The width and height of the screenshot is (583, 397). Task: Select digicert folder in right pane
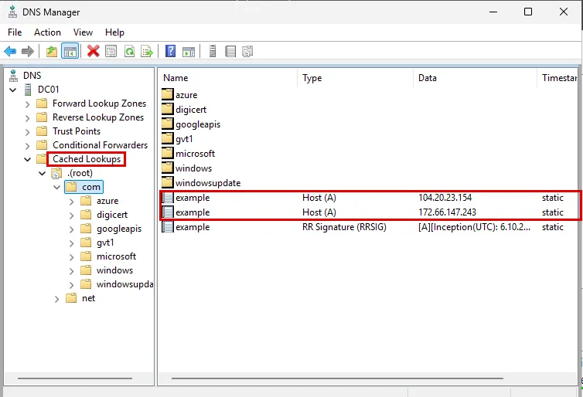coord(184,110)
